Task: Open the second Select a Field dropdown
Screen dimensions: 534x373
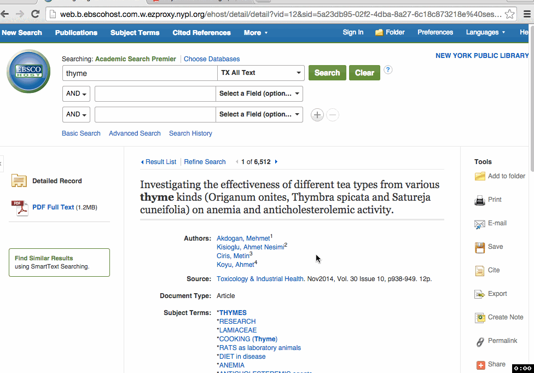Action: pos(259,115)
